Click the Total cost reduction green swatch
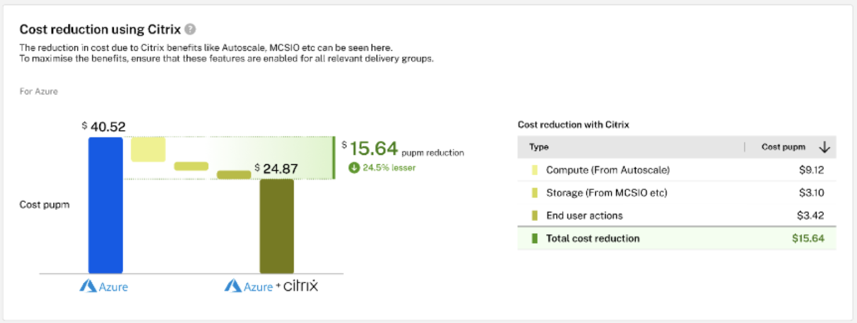The height and width of the screenshot is (323, 857). [534, 239]
